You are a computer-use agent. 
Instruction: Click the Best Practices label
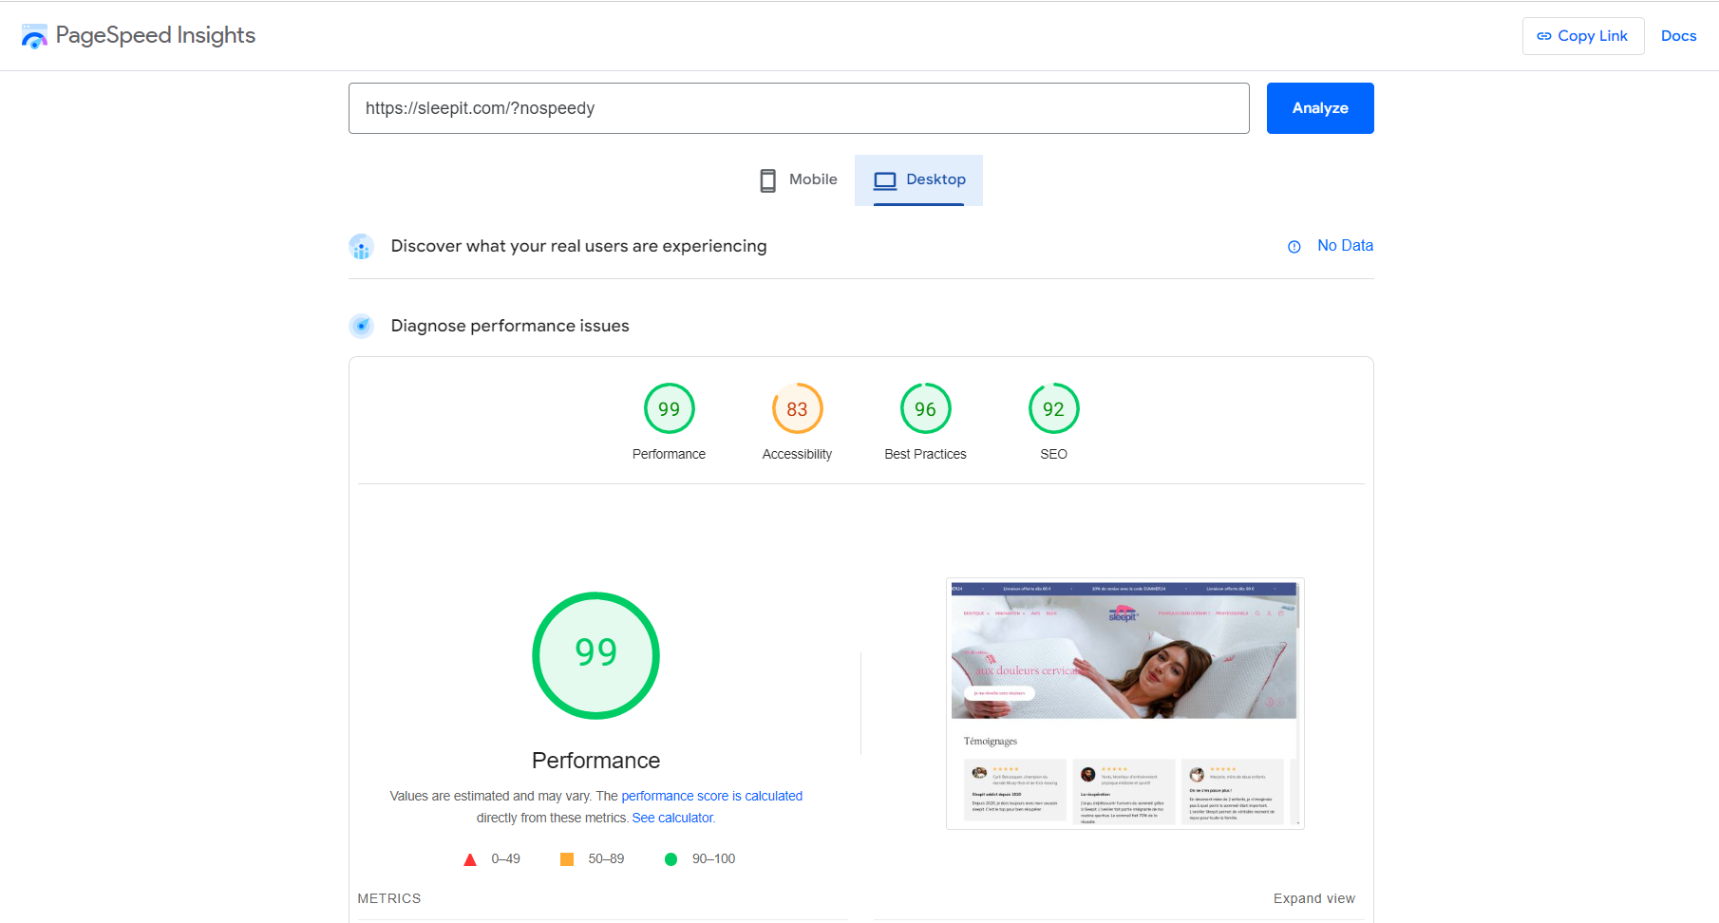[925, 455]
